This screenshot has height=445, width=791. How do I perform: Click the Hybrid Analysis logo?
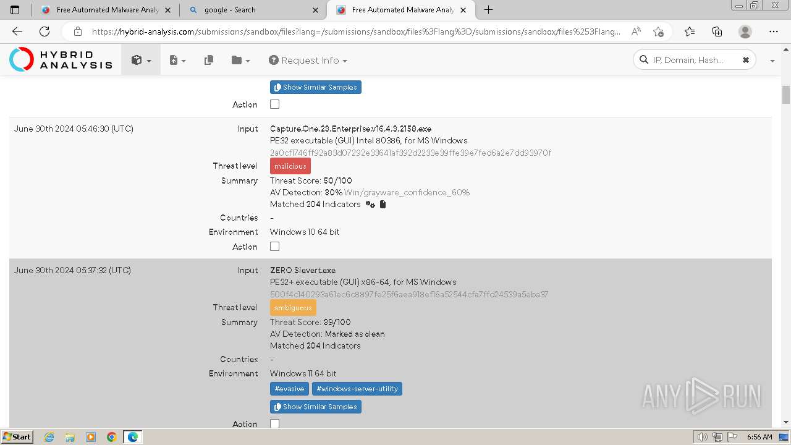tap(61, 59)
